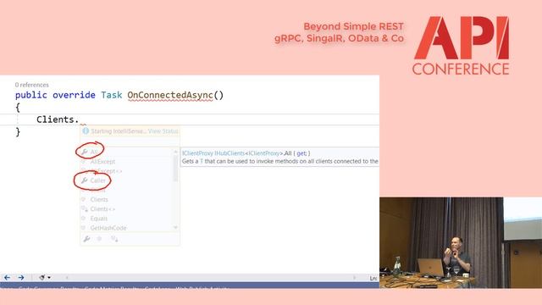Viewport: 542px width, 305px height.
Task: Select the GetHashCode completion item
Action: 108,228
